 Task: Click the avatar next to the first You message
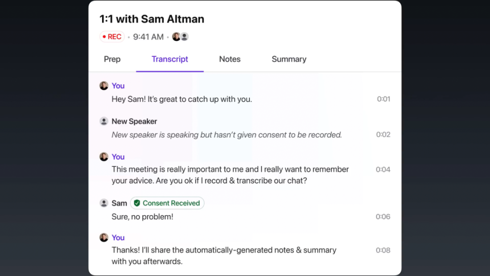(104, 86)
